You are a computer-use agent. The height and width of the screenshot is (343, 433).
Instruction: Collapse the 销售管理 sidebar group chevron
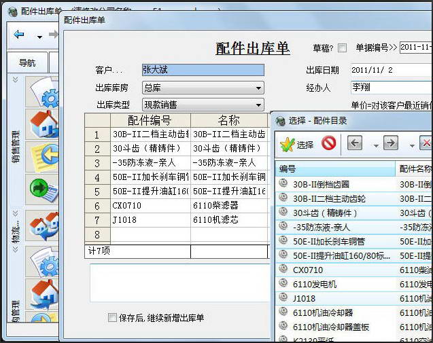(x=15, y=79)
